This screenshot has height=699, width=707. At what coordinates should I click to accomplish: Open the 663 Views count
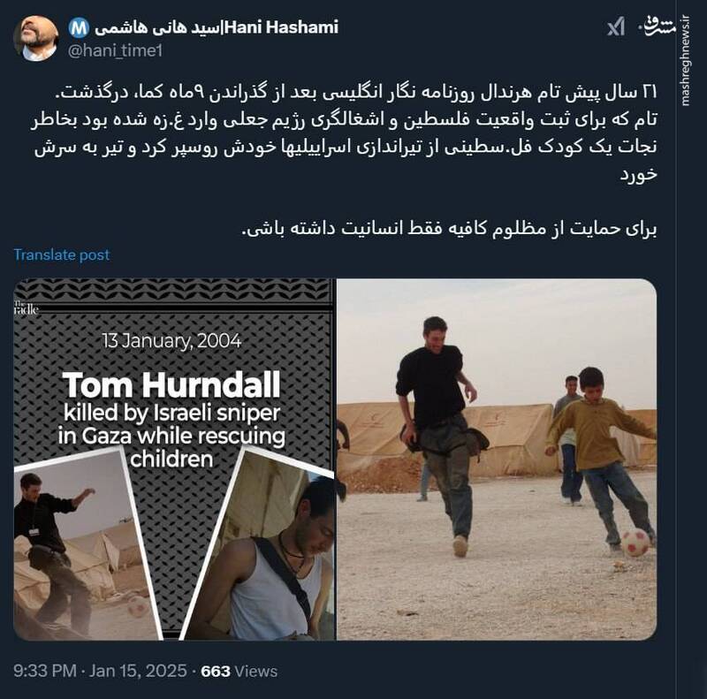(x=239, y=671)
